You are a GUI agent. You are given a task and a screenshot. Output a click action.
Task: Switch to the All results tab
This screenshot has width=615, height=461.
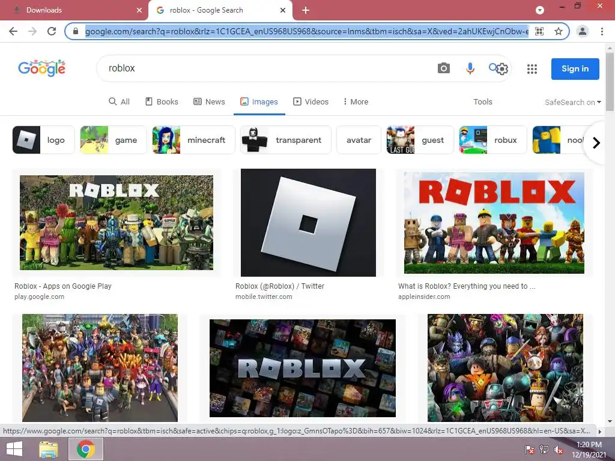click(120, 101)
